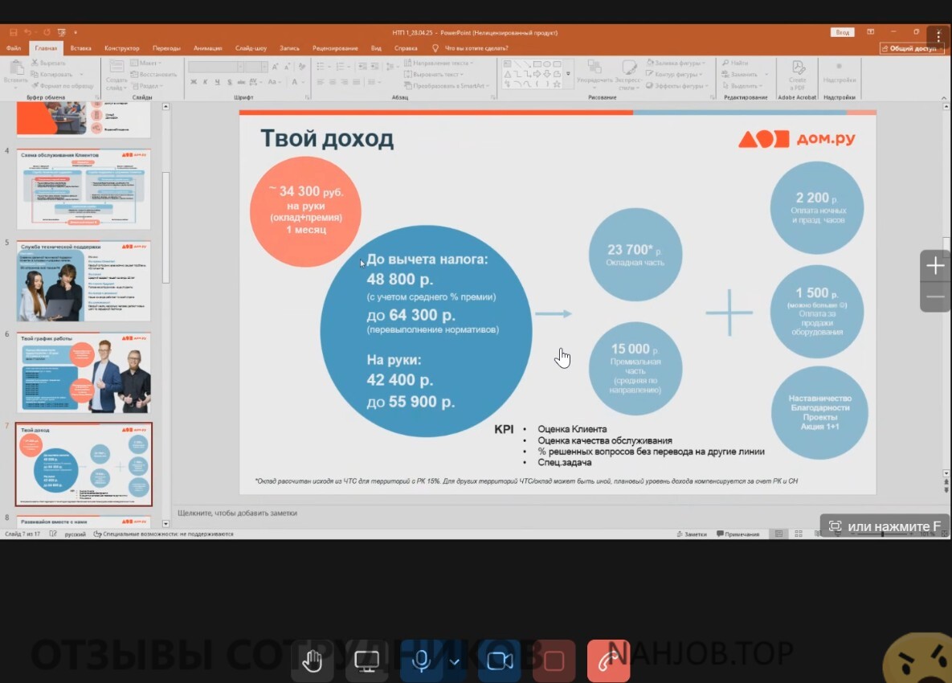Toggle the call camera on or off
This screenshot has height=683, width=952.
500,661
